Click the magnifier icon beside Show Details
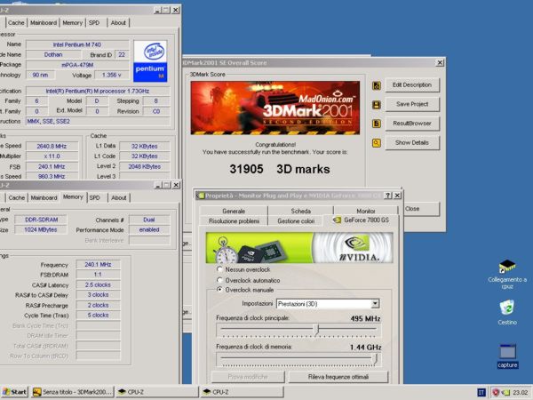Image resolution: width=533 pixels, height=400 pixels. point(377,142)
